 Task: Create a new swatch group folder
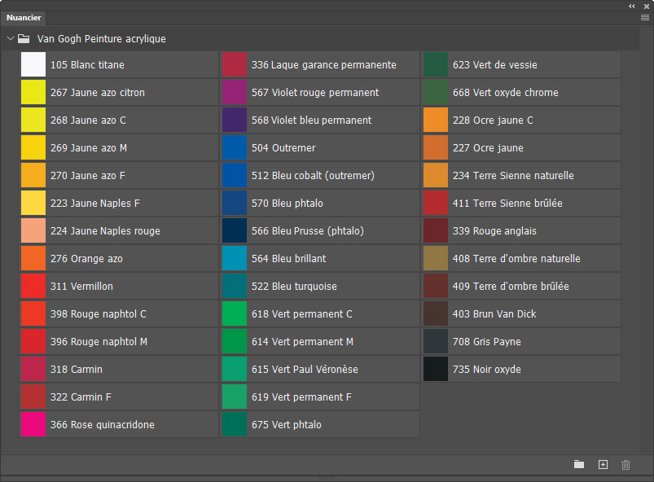[x=579, y=464]
